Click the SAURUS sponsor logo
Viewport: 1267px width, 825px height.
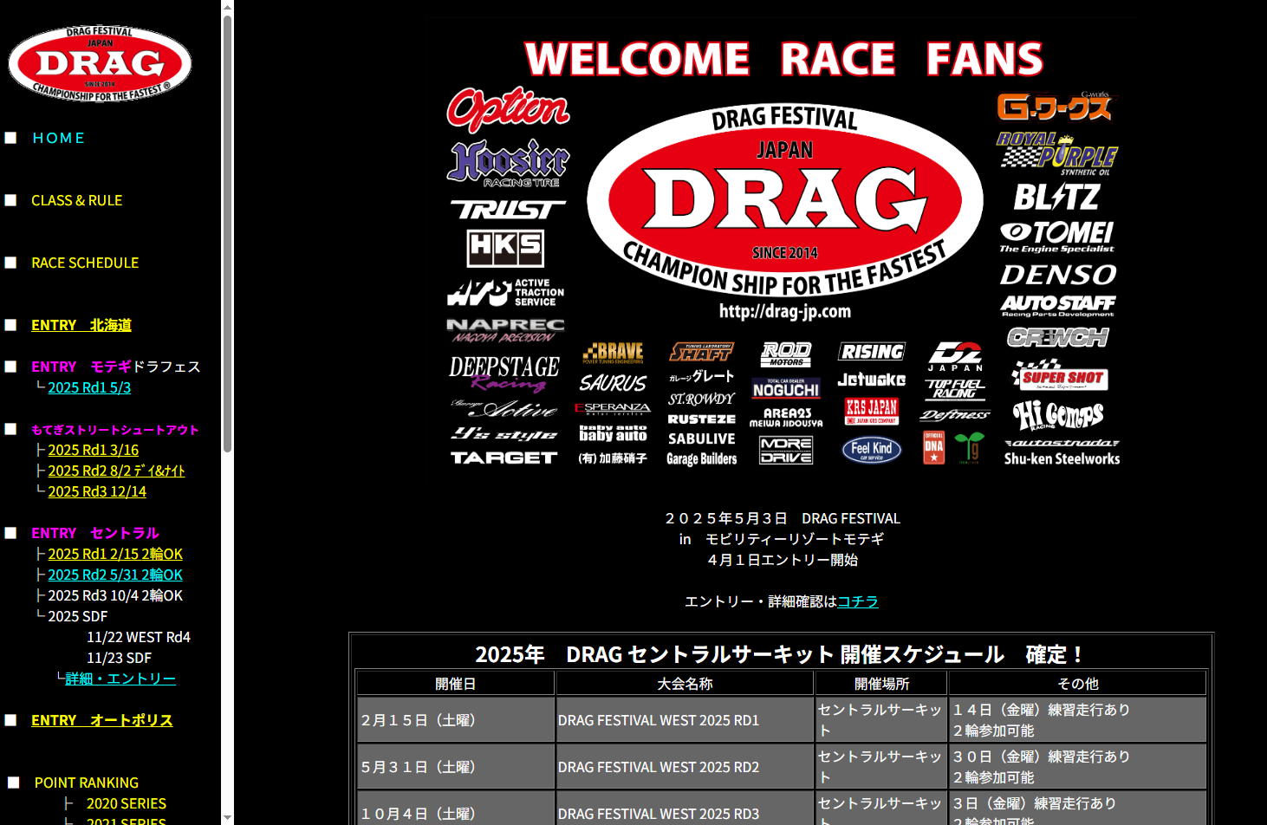click(x=613, y=383)
